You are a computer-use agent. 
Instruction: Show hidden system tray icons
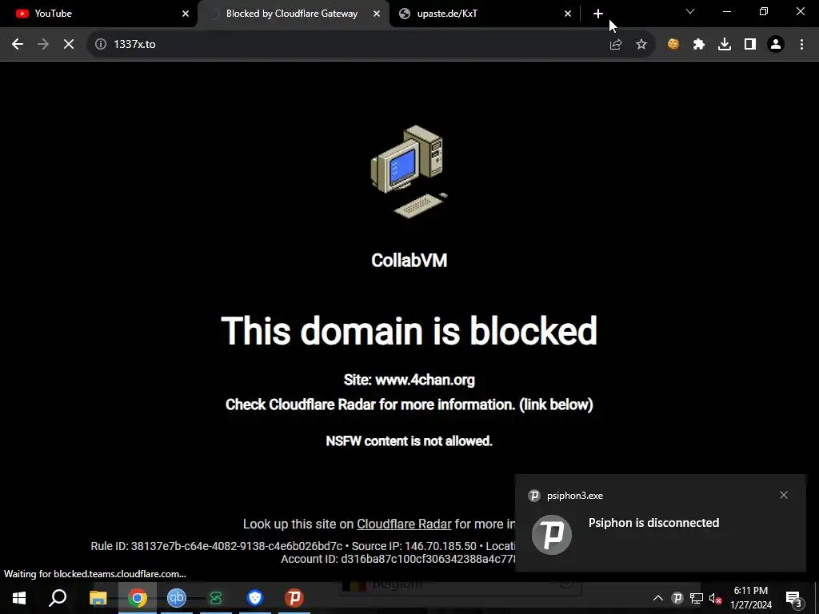coord(658,598)
